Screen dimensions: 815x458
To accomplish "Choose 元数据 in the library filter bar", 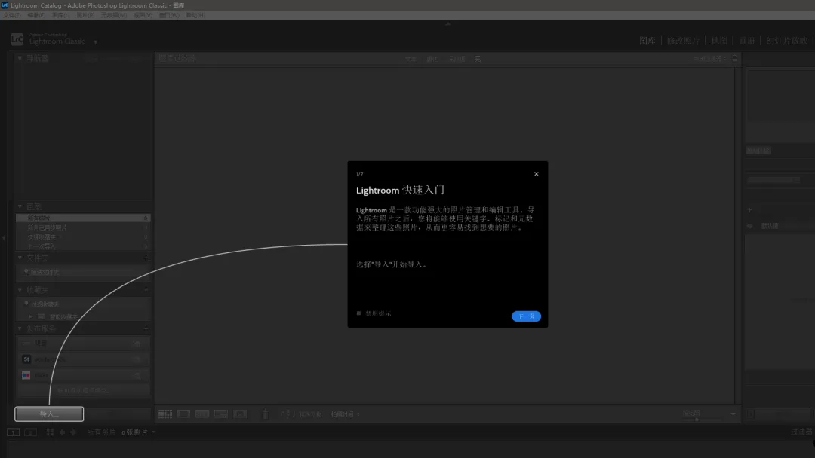I will coord(457,59).
